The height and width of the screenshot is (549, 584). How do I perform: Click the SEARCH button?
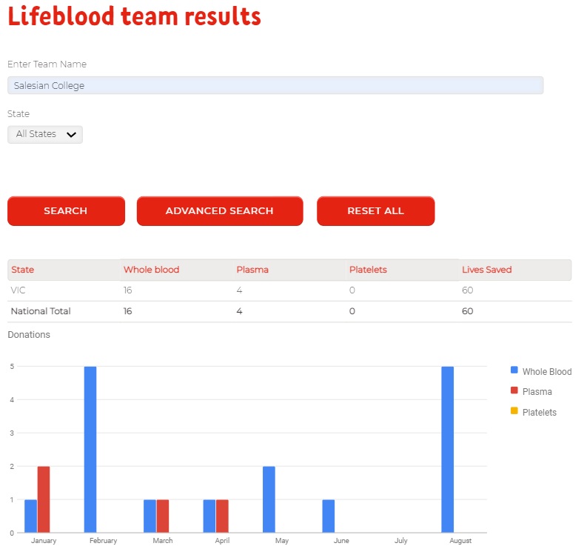click(x=66, y=211)
